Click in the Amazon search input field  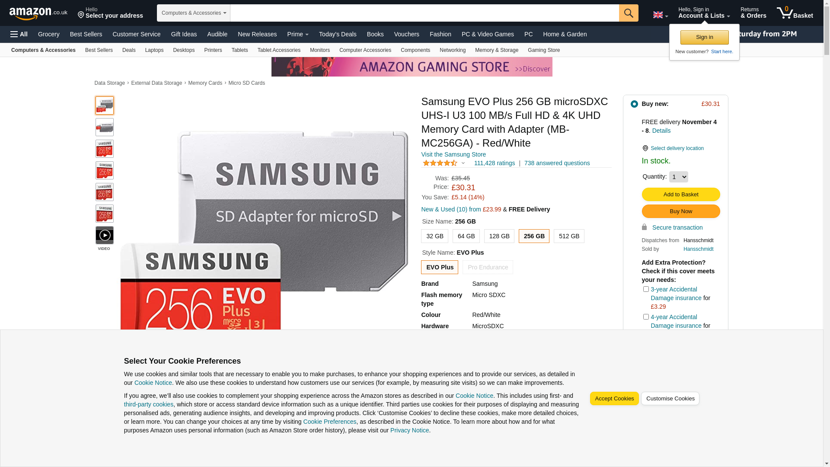coord(424,13)
